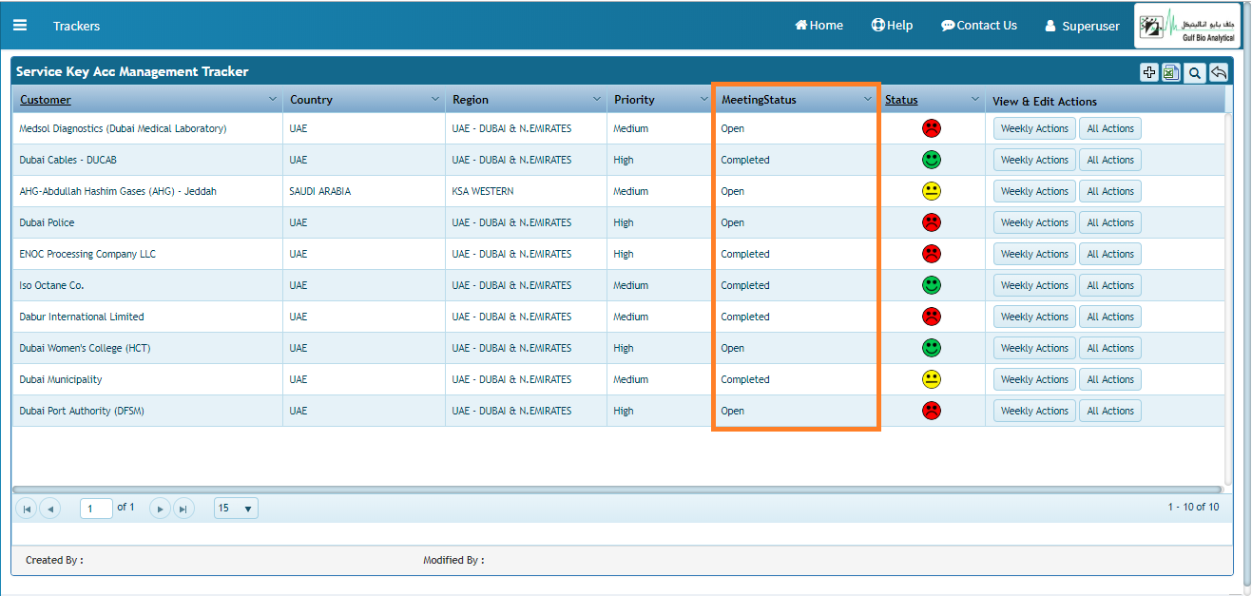
Task: Click the horizontal scrollbar below the table
Action: tap(618, 490)
